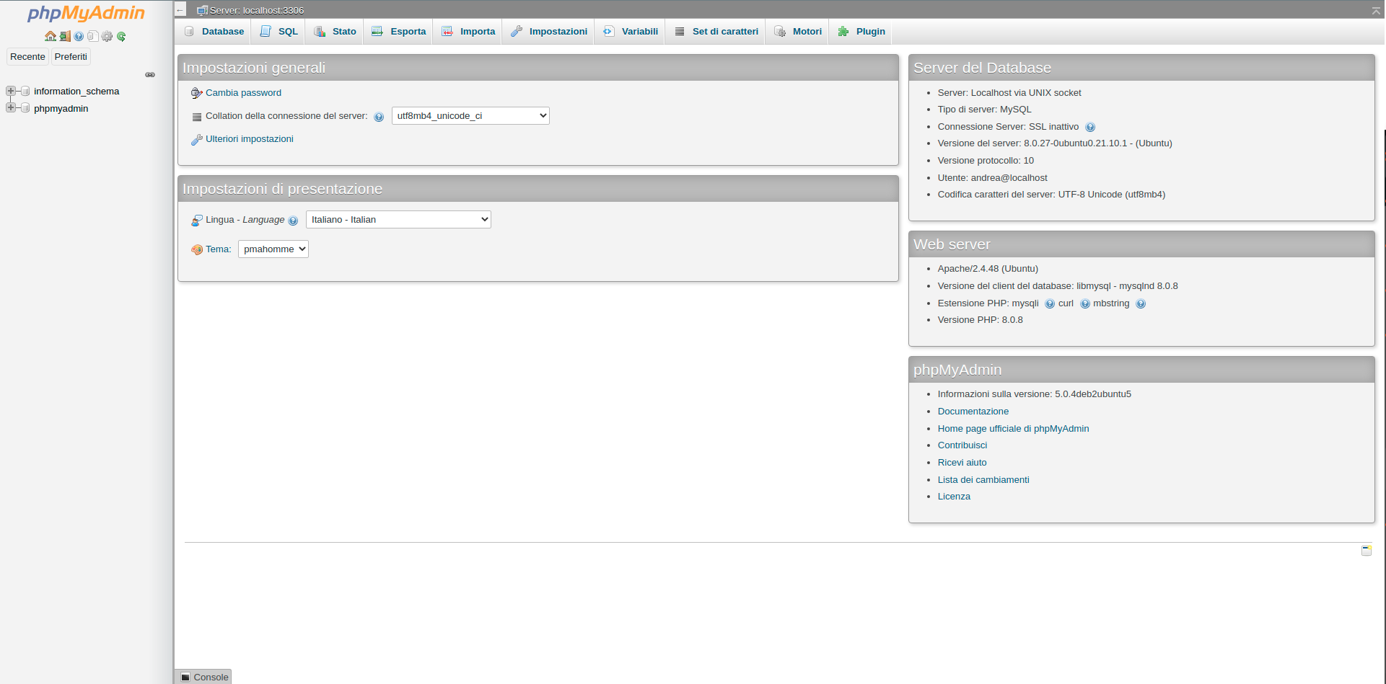Open documentation via the page icon
This screenshot has width=1386, height=684.
click(92, 36)
